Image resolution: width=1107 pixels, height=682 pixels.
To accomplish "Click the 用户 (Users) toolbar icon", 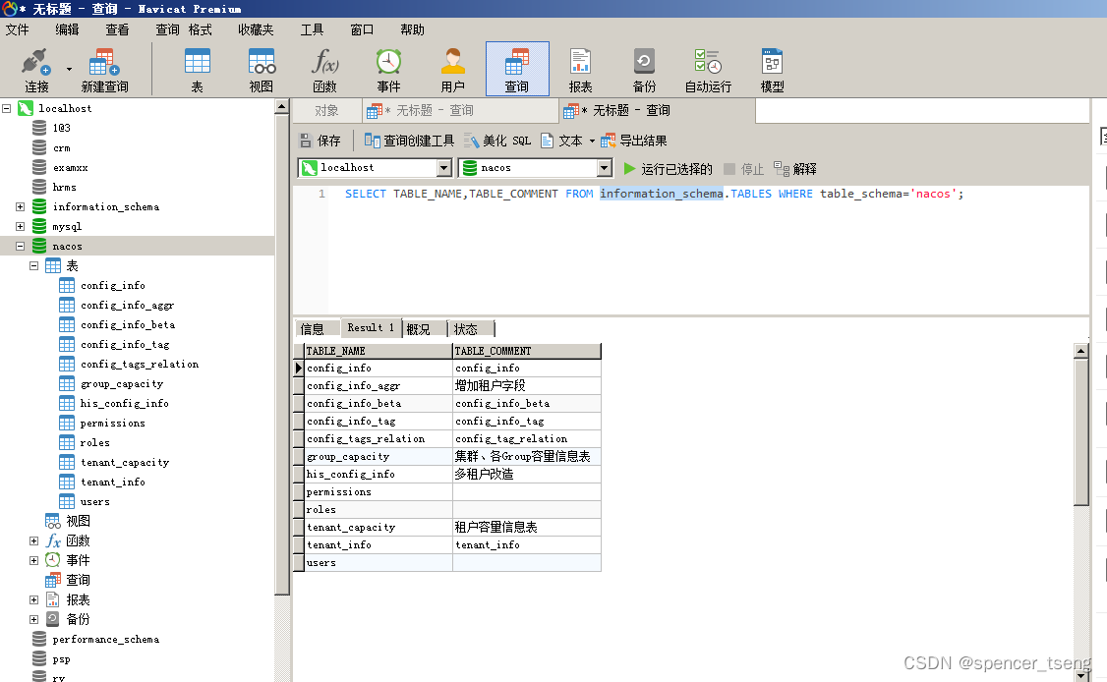I will pyautogui.click(x=452, y=68).
